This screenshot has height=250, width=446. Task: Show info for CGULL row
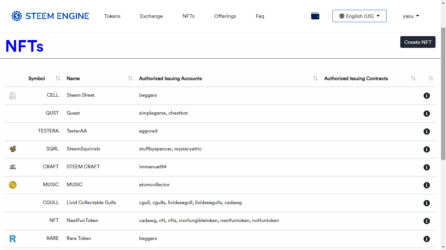(x=426, y=203)
